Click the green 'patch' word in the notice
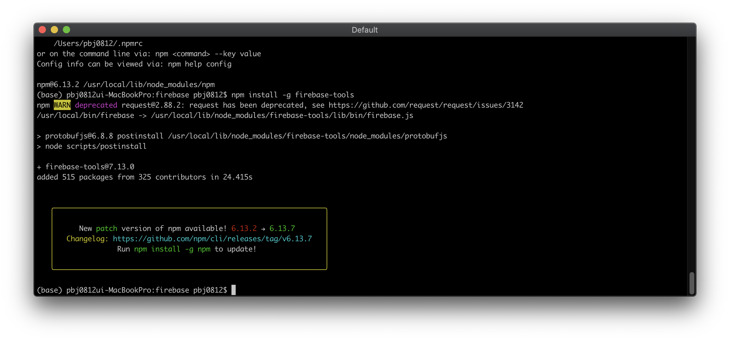 (x=106, y=229)
